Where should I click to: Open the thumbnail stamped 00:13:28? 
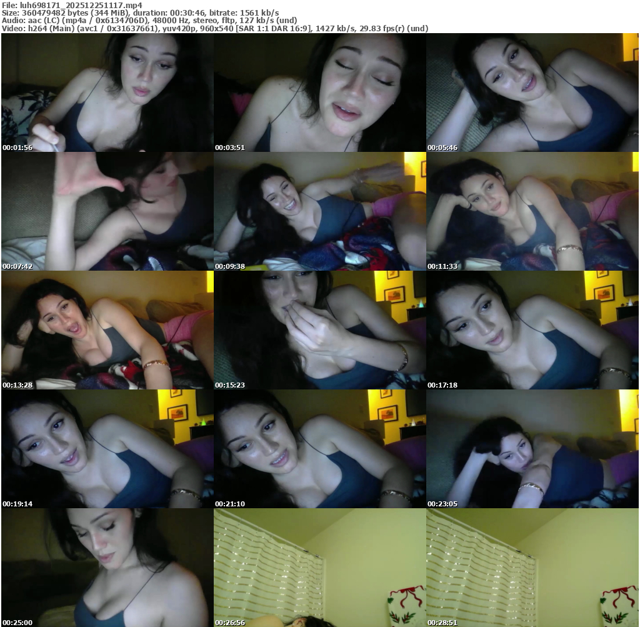tap(107, 330)
